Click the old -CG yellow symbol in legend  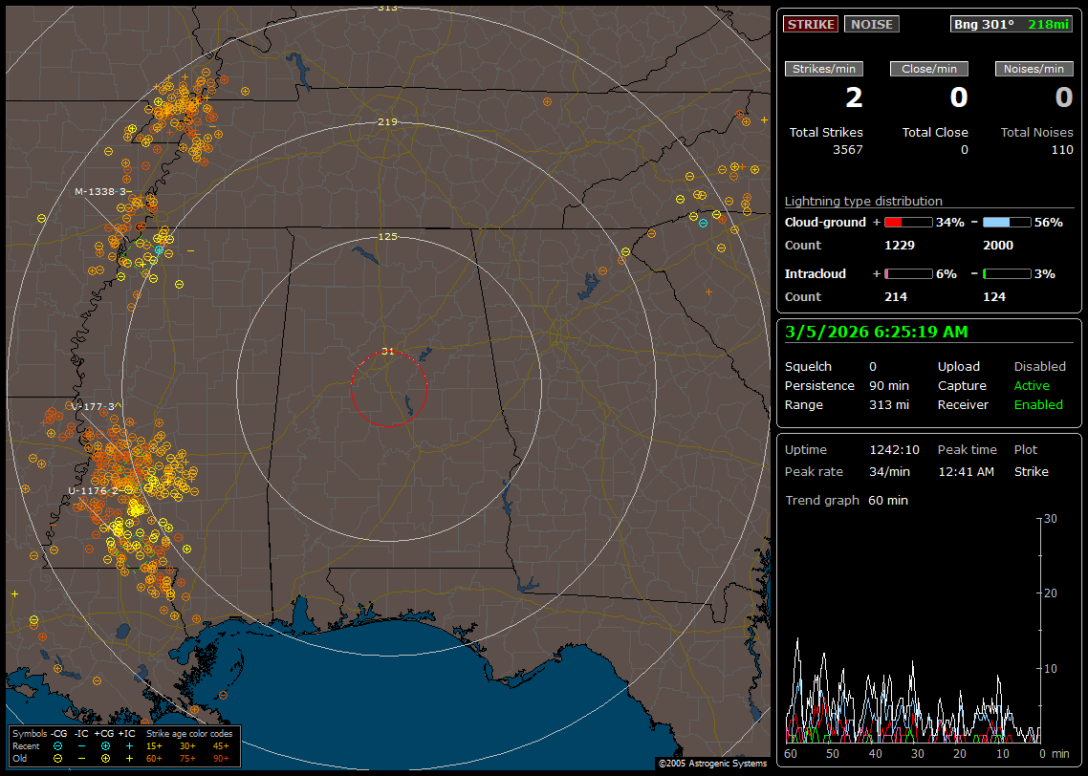coord(58,758)
